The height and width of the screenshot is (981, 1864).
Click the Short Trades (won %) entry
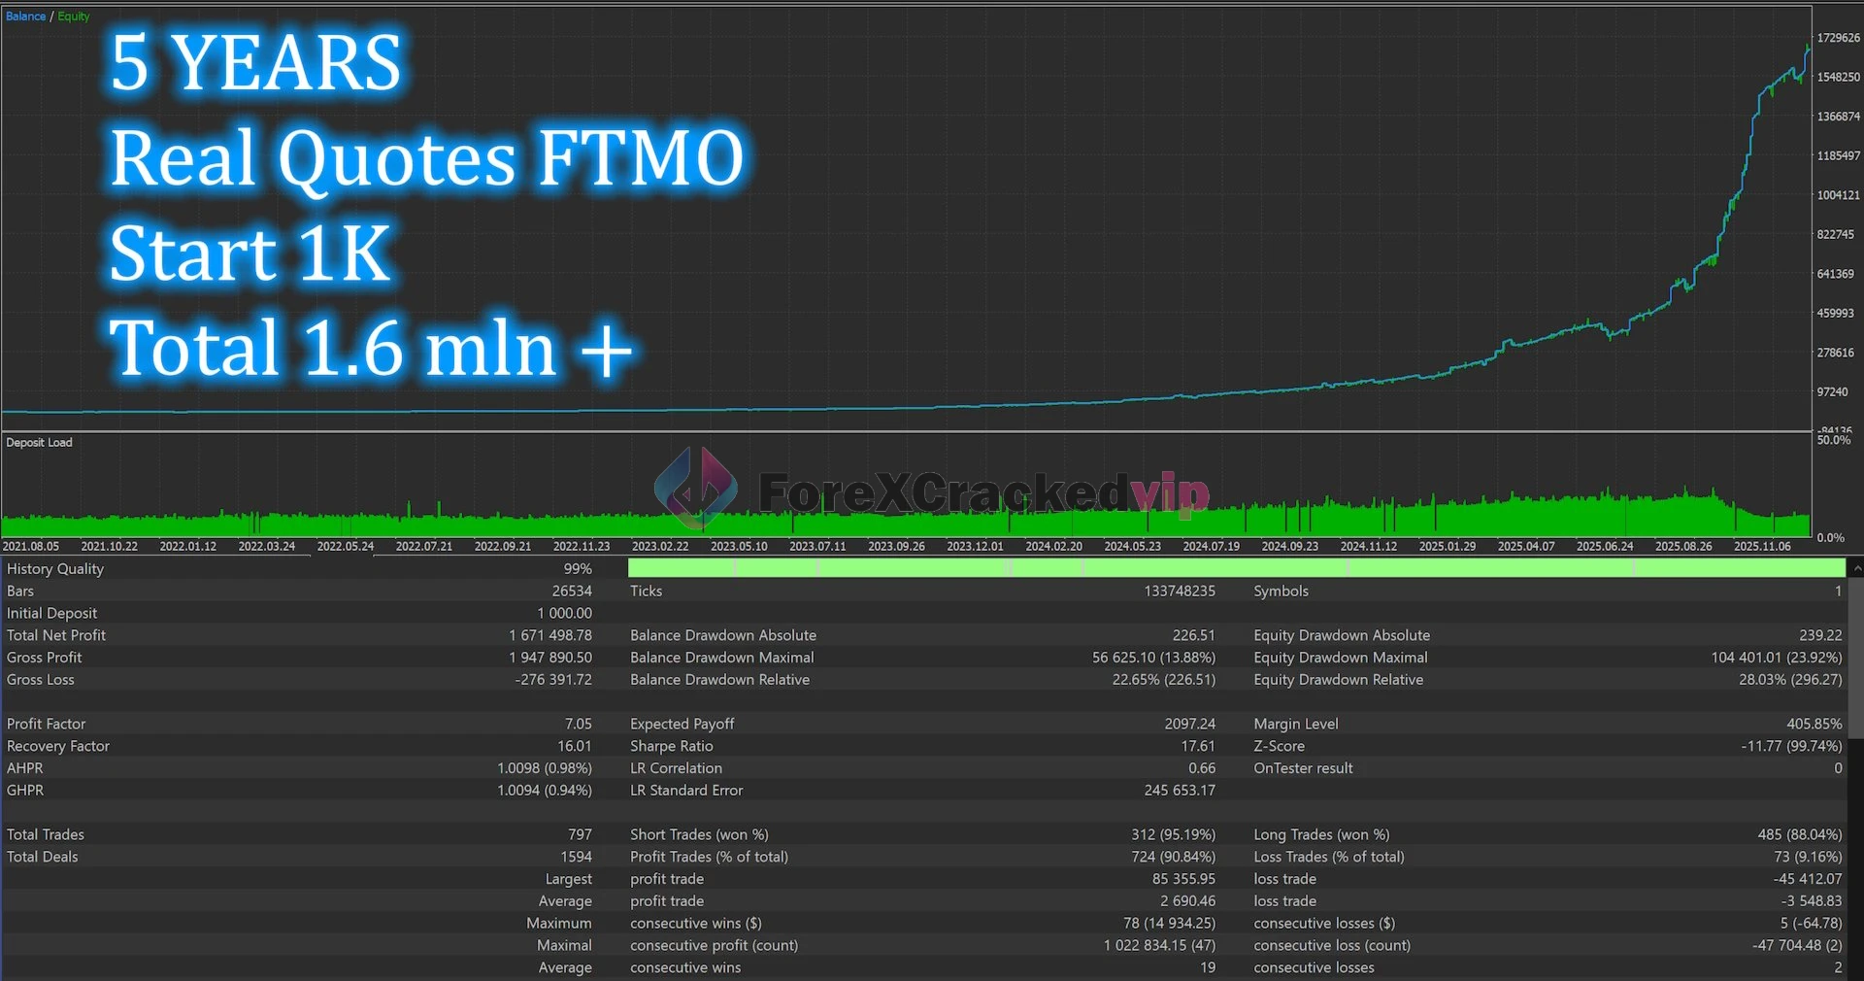(x=699, y=834)
